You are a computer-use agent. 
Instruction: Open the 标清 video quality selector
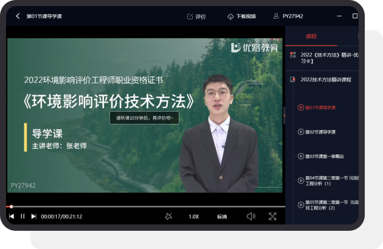coord(222,216)
